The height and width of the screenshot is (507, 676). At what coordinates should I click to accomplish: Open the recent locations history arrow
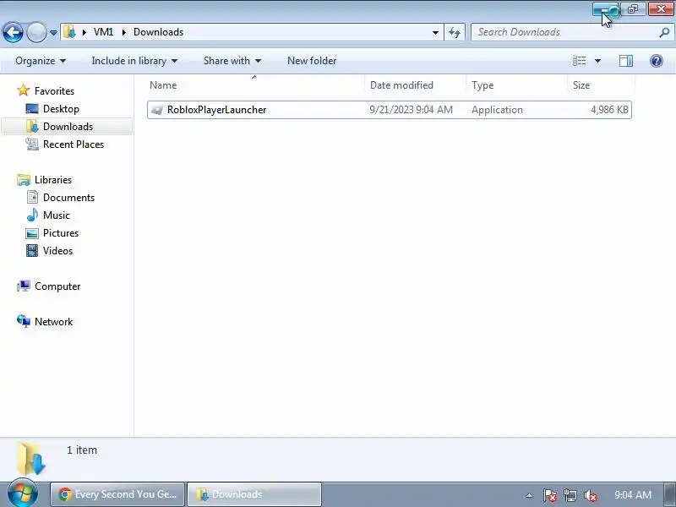point(53,33)
